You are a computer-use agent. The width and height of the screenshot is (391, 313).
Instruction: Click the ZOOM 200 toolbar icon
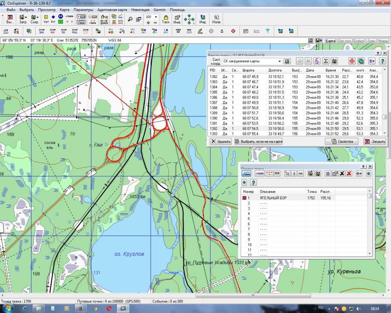[41, 31]
